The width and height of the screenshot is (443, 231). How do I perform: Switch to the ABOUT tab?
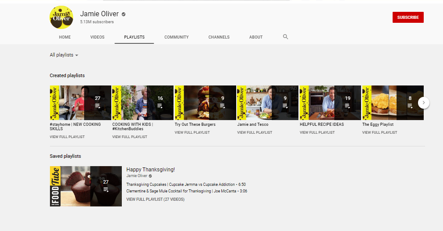click(x=256, y=37)
